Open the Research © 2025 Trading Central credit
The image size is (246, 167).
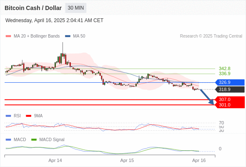click(x=211, y=36)
